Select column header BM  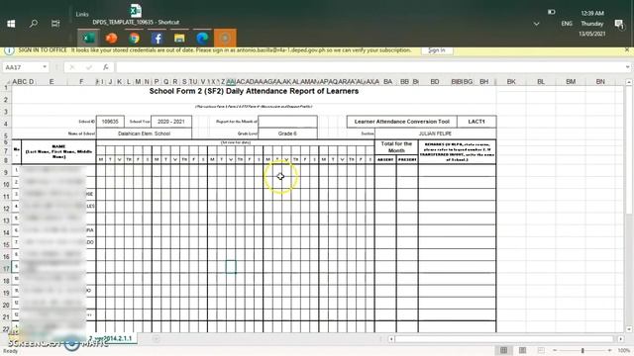571,81
